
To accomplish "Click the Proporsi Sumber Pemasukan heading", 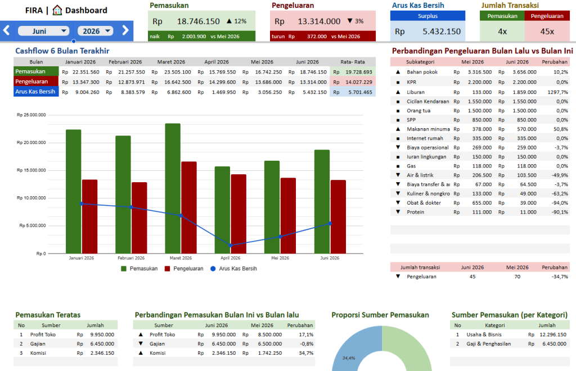I will [380, 315].
